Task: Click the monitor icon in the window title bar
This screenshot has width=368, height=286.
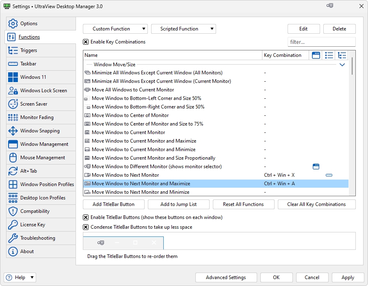Action: [330, 6]
